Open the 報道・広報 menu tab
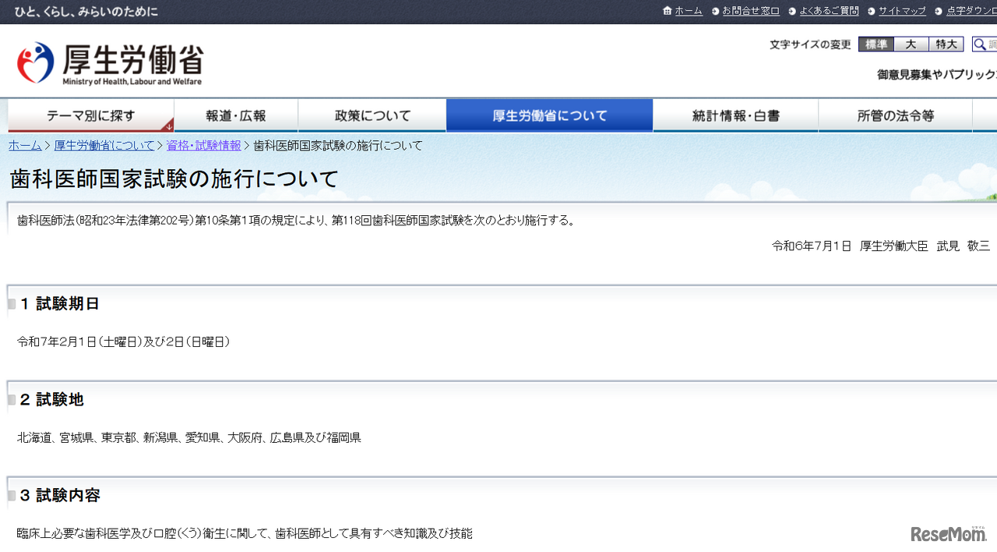The height and width of the screenshot is (552, 997). (x=236, y=115)
